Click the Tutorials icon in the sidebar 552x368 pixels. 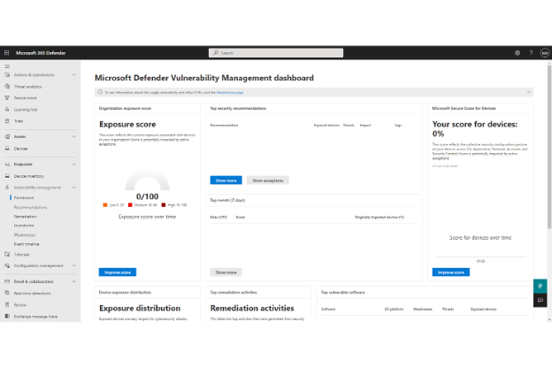point(7,254)
